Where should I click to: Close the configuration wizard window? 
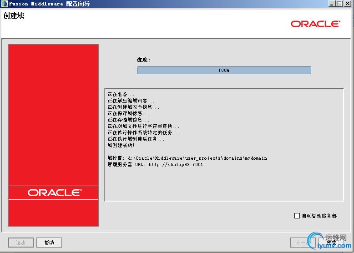click(348, 3)
